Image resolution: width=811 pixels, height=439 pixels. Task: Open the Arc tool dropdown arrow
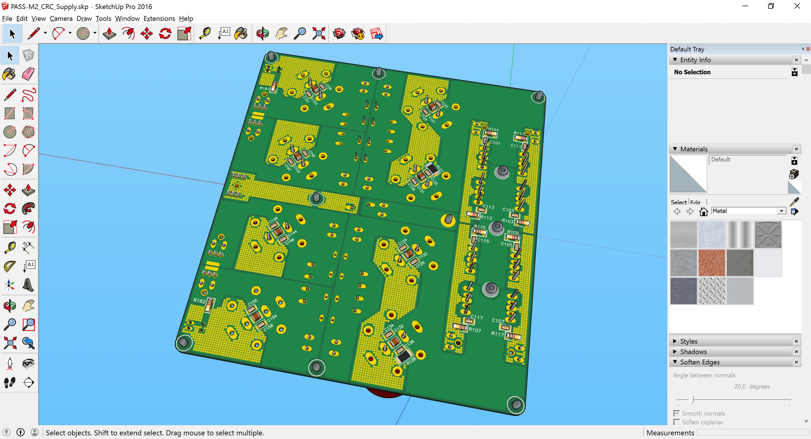[x=70, y=33]
